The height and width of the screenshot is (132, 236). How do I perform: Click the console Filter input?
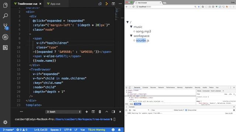click(162, 110)
